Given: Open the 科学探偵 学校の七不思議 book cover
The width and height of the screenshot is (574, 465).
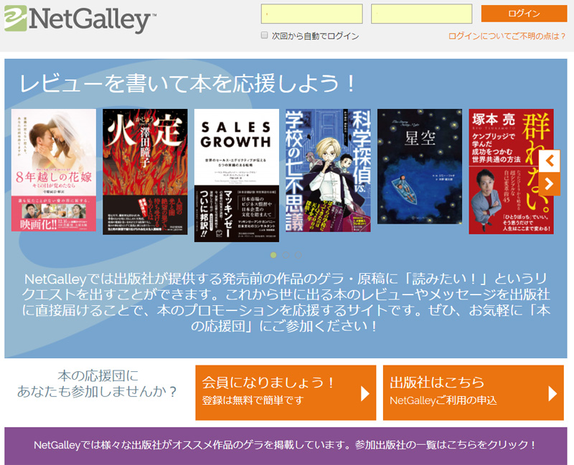Looking at the screenshot, I should coord(328,171).
